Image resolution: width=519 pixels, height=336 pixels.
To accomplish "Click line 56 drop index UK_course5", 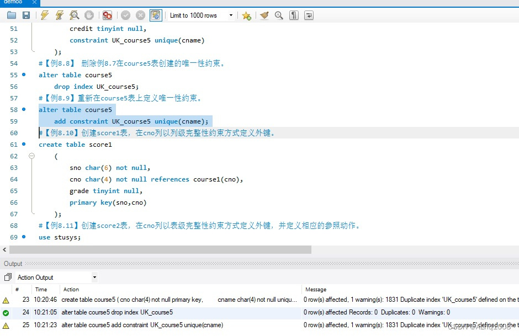I will (96, 87).
